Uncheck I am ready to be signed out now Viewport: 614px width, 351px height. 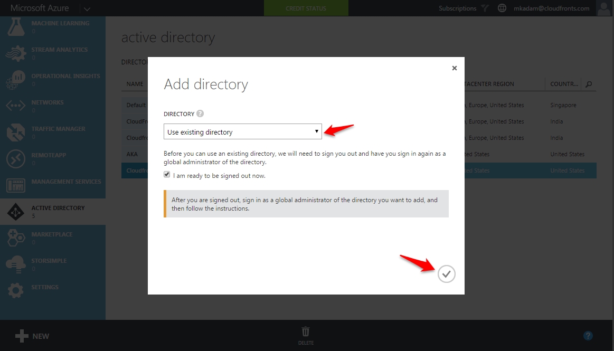(167, 175)
